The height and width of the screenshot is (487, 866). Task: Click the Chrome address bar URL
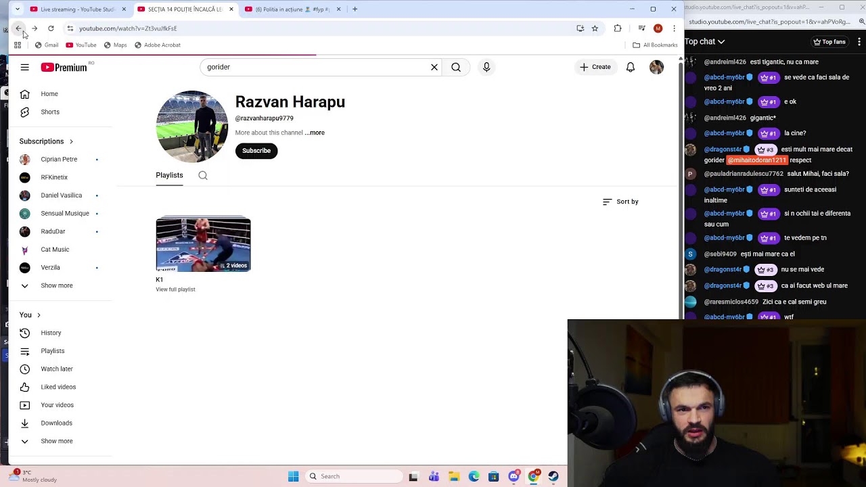click(128, 28)
